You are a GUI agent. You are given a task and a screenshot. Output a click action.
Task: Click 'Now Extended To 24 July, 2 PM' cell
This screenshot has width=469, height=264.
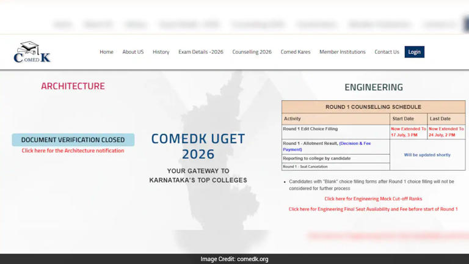tap(446, 132)
